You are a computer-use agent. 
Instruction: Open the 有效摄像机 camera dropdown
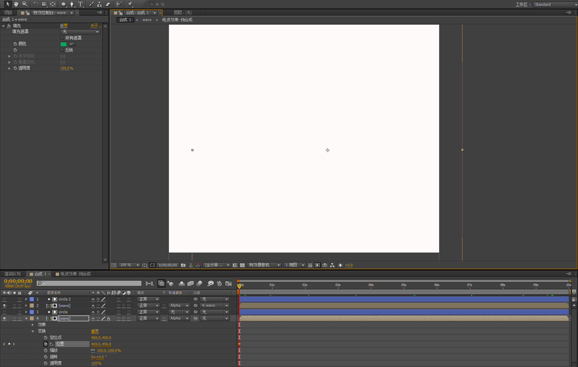coord(264,265)
